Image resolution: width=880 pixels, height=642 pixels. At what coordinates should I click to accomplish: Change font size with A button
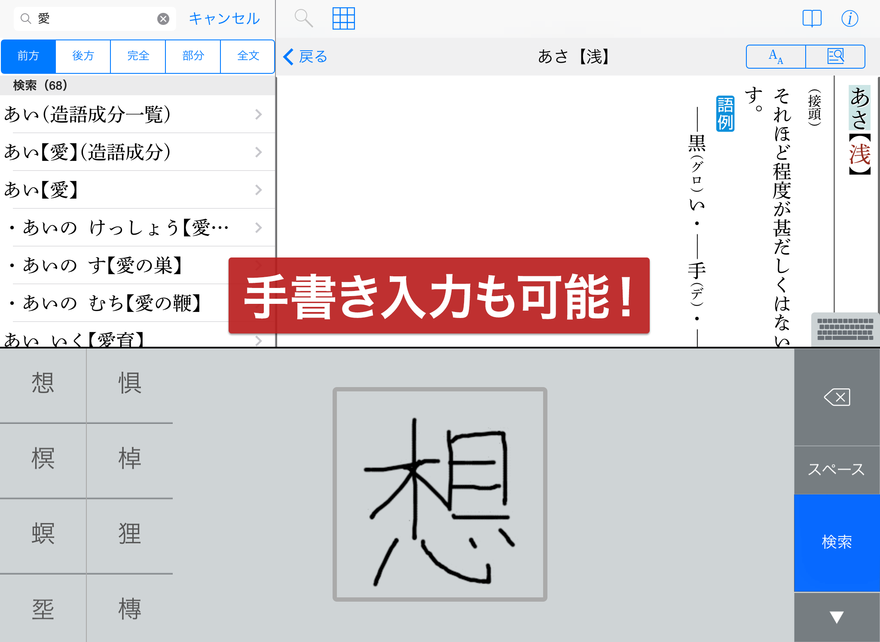tap(776, 56)
